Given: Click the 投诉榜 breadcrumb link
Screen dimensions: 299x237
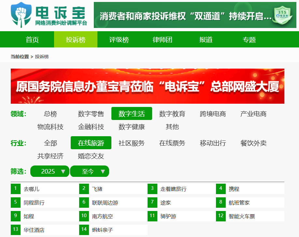Looking at the screenshot, I should [42, 57].
